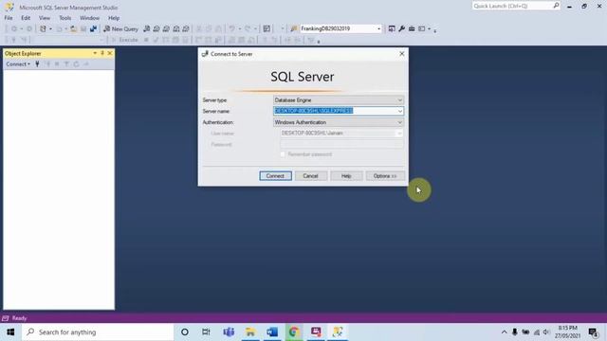
Task: Open Task View from taskbar
Action: [x=206, y=332]
